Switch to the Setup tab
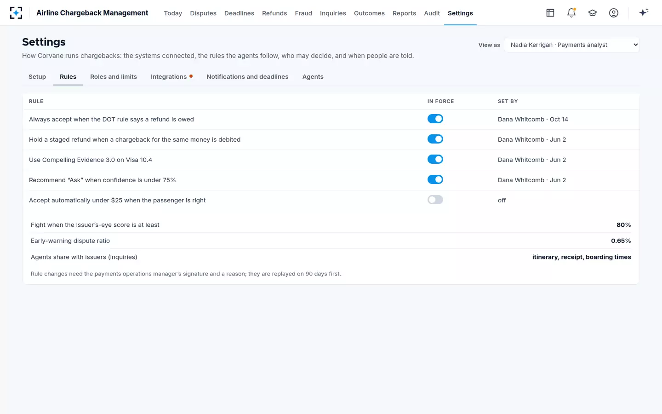Viewport: 662px width, 414px height. 37,77
